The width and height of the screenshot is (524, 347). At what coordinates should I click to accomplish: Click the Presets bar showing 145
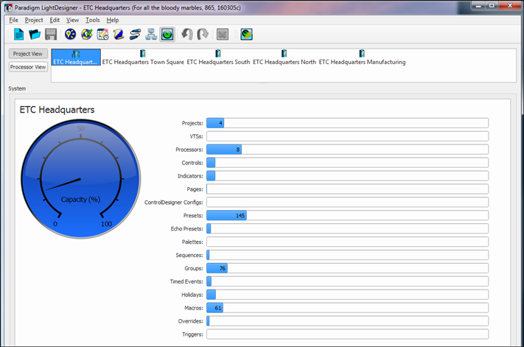(347, 215)
